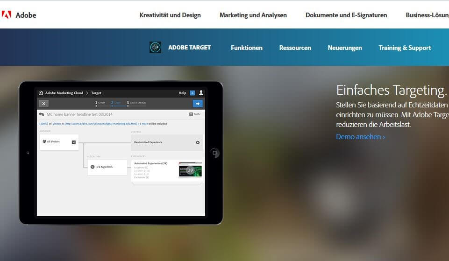The image size is (449, 261).
Task: Click the Traffic calculator icon
Action: pos(191,114)
